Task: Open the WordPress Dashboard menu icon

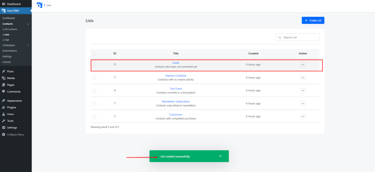Action: point(4,4)
